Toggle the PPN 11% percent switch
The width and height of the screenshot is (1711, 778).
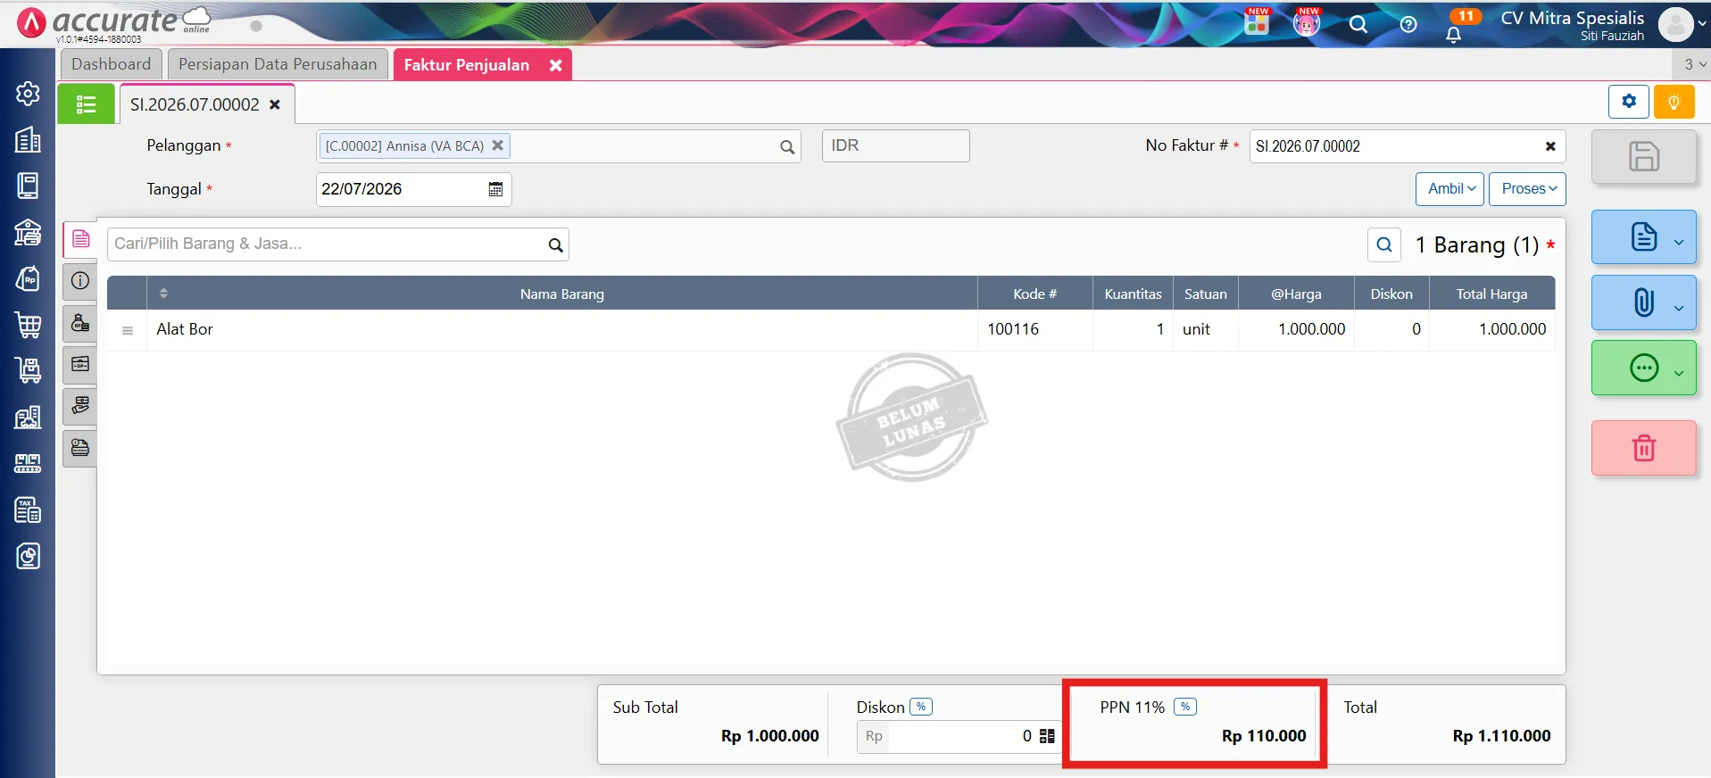coord(1185,707)
